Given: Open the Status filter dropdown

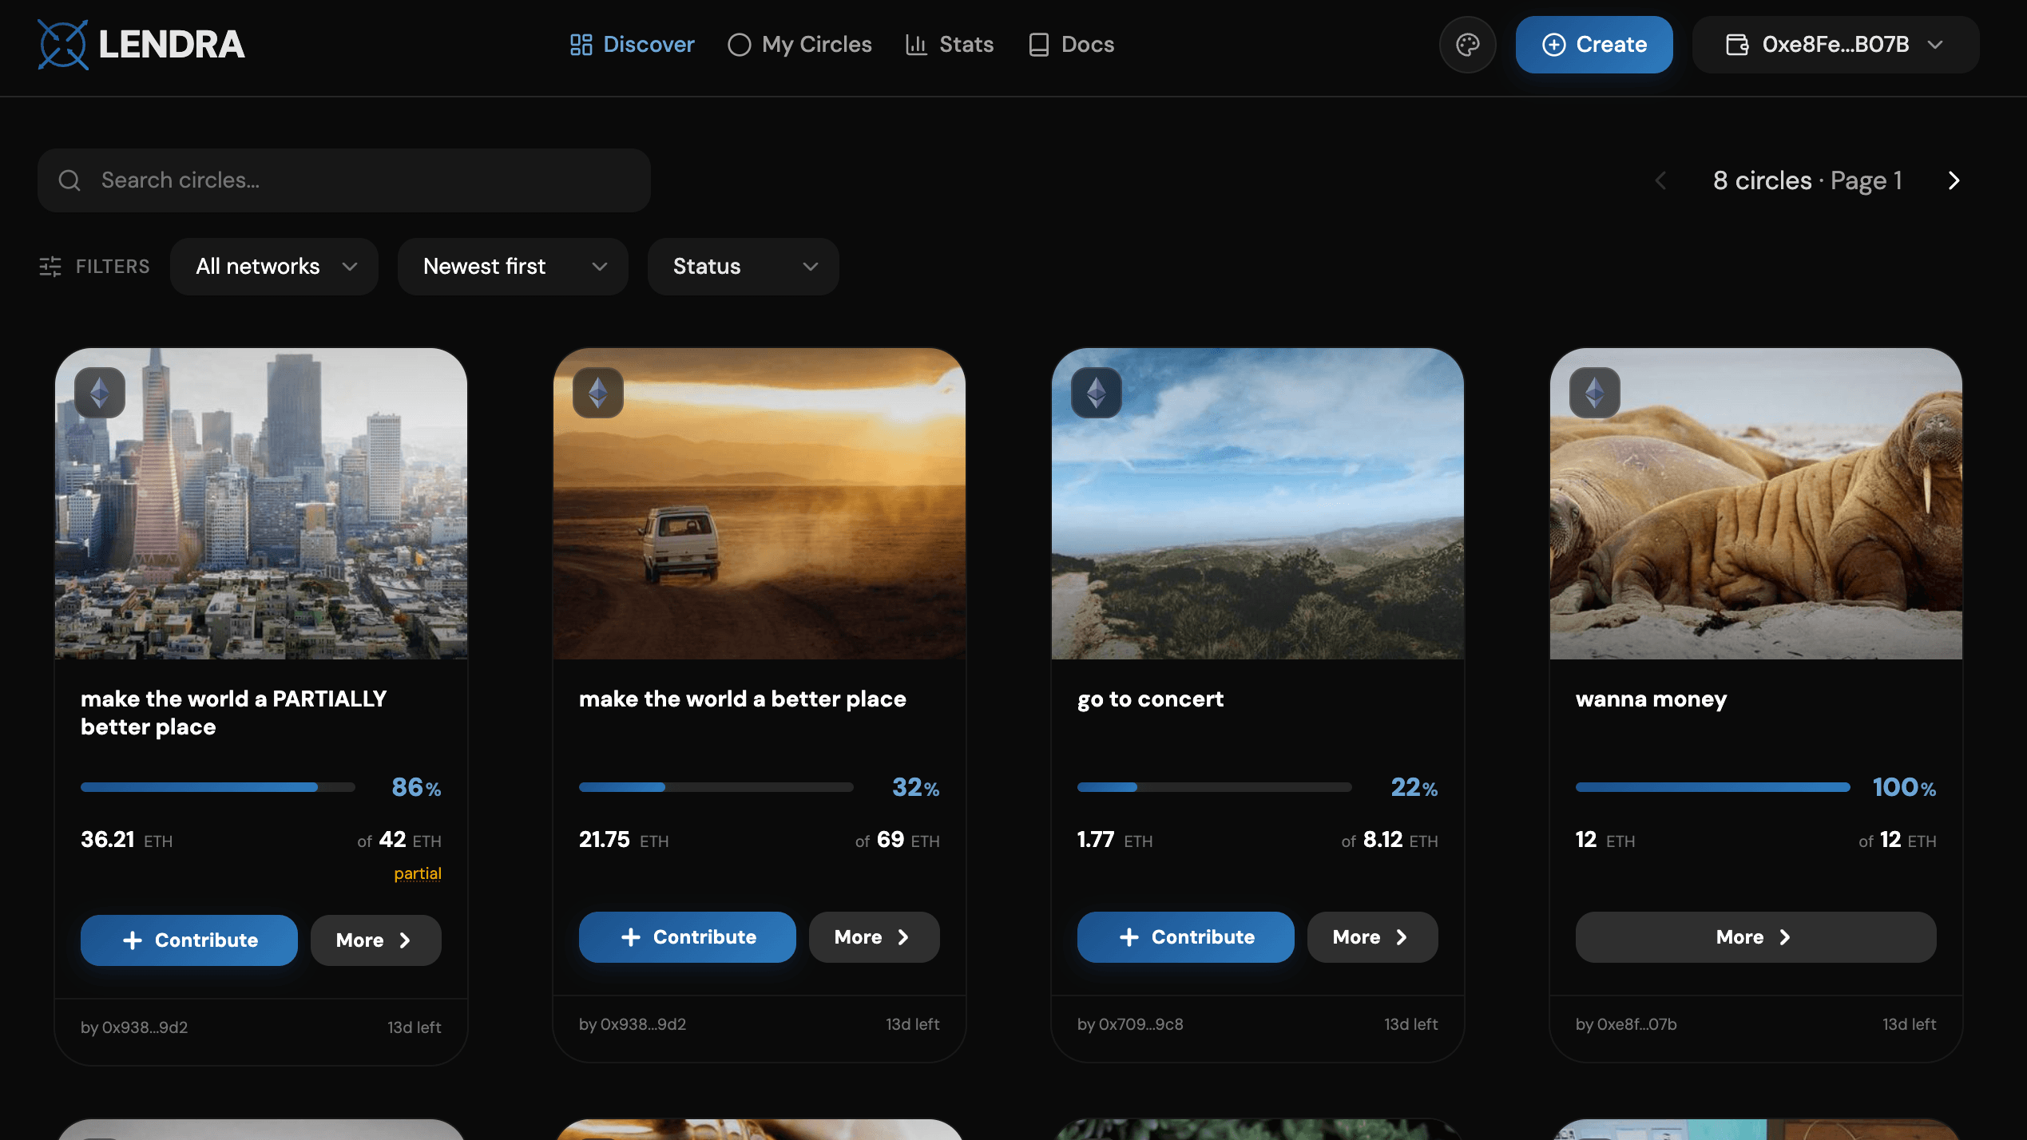Looking at the screenshot, I should click(743, 267).
